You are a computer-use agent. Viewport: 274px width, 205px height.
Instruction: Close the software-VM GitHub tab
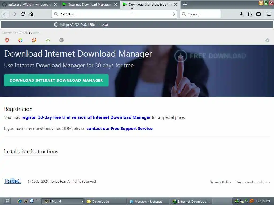pos(55,5)
